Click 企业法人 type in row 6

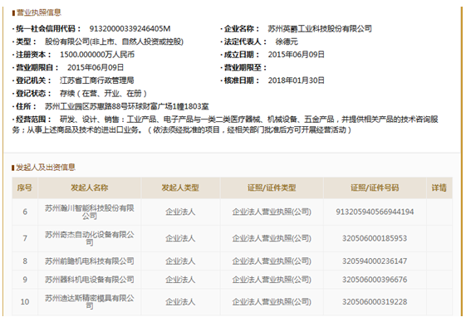(x=180, y=212)
